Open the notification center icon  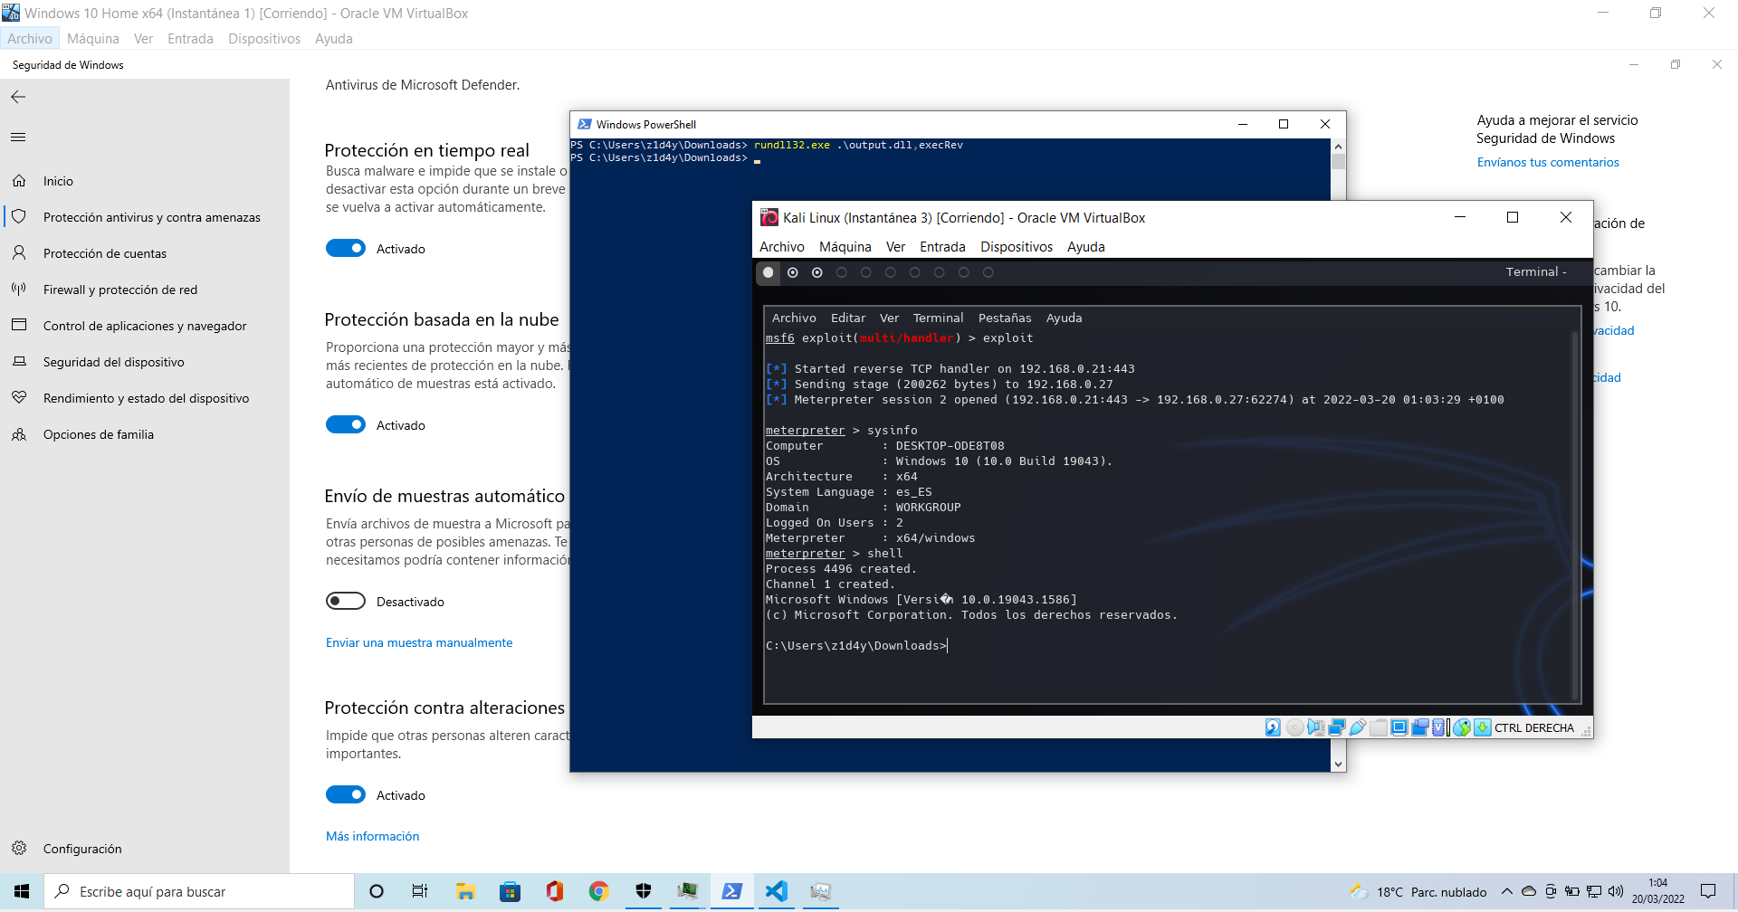1708,891
